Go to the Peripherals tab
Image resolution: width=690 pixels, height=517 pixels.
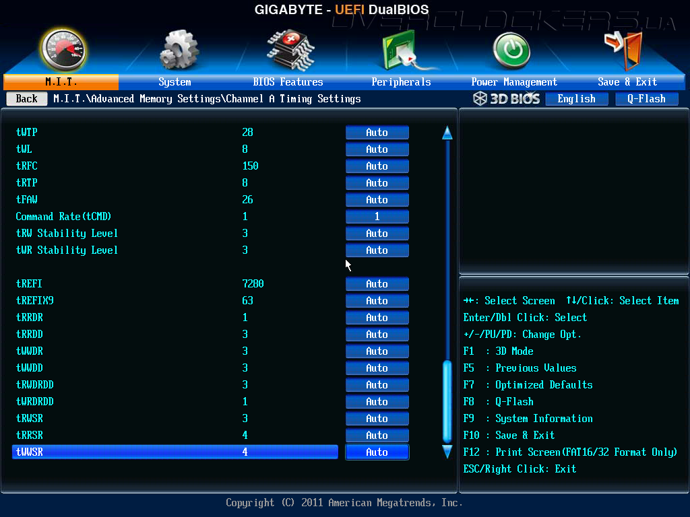coord(401,81)
